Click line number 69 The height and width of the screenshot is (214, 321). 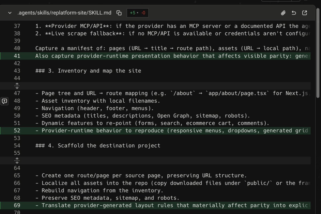17,205
